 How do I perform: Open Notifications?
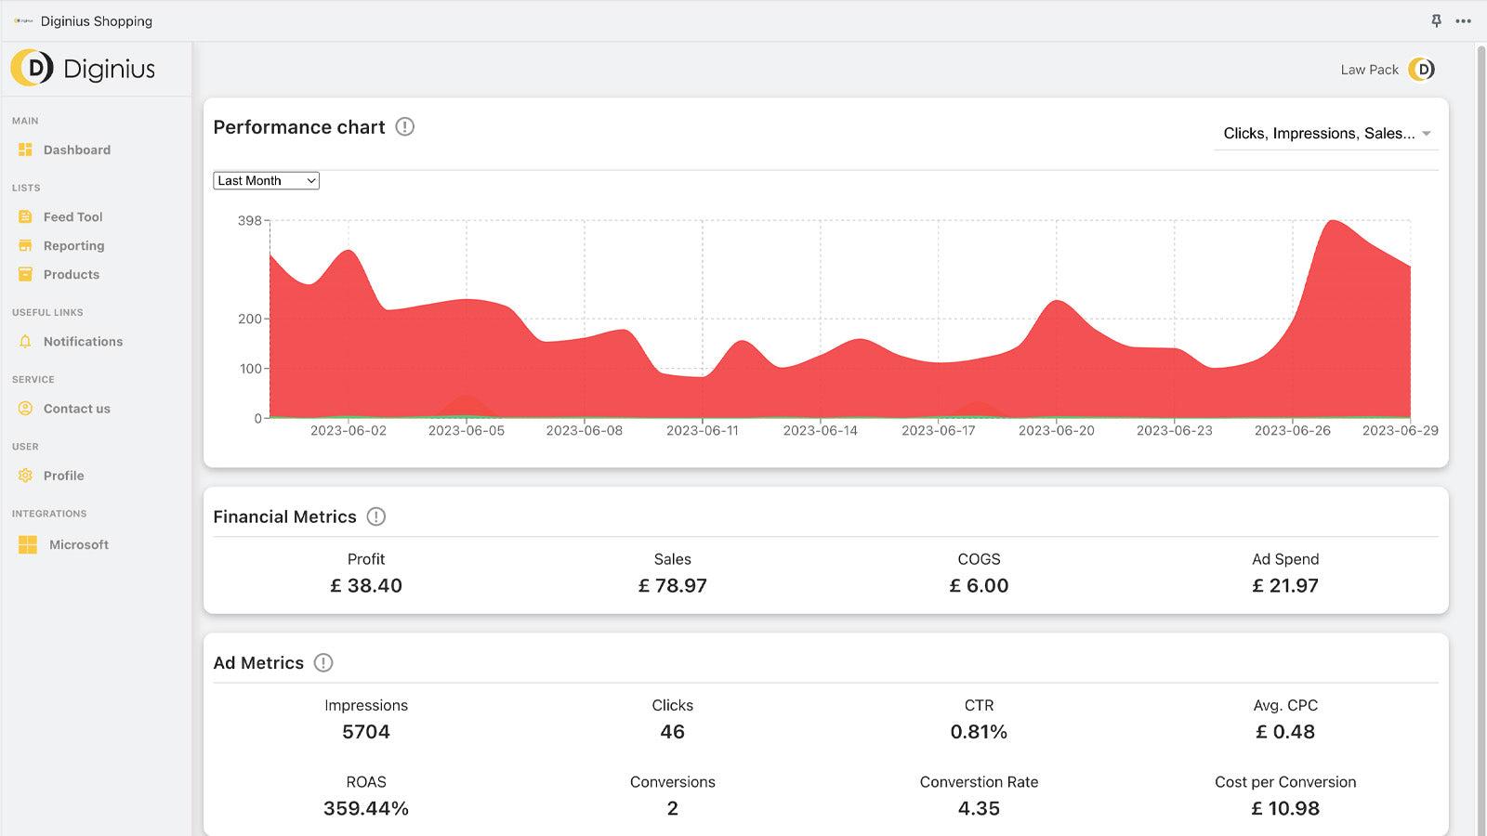83,341
